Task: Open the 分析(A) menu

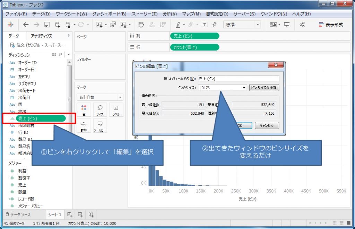Action: 170,14
